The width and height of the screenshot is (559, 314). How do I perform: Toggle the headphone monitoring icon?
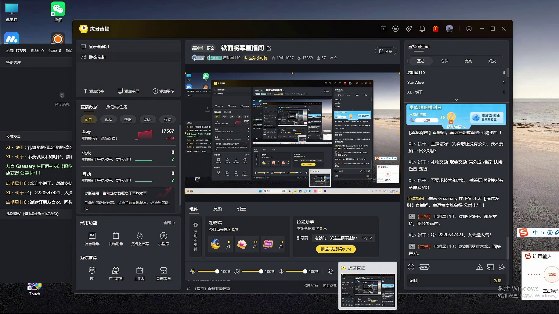point(330,271)
